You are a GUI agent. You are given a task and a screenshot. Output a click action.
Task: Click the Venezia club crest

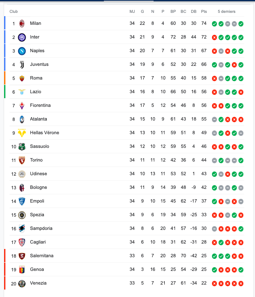(x=22, y=283)
